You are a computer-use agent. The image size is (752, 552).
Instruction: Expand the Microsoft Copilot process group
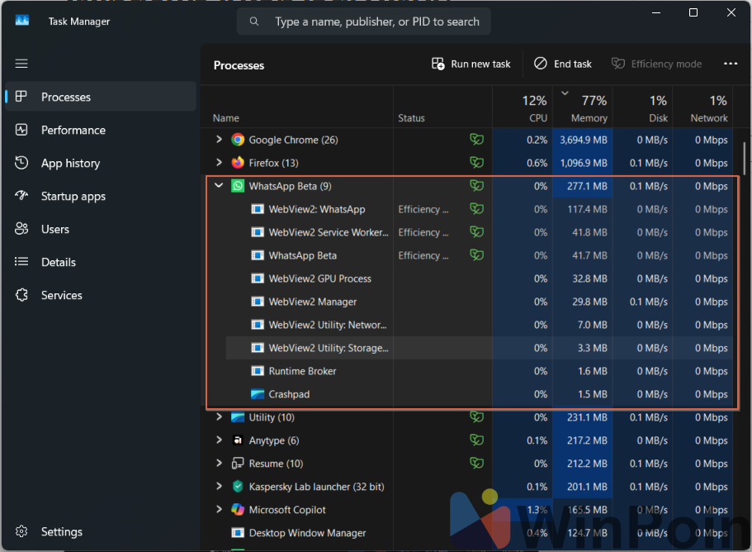220,509
